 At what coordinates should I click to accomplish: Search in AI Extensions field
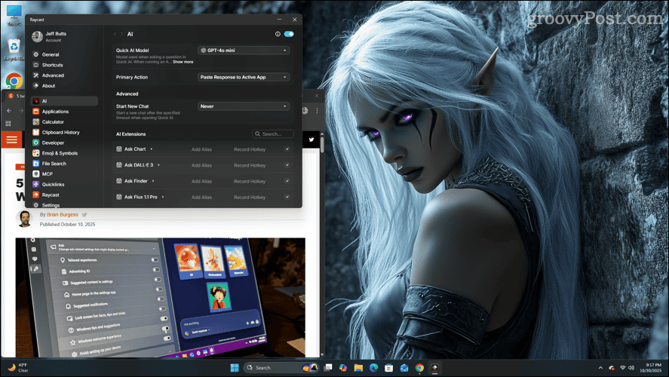point(272,134)
